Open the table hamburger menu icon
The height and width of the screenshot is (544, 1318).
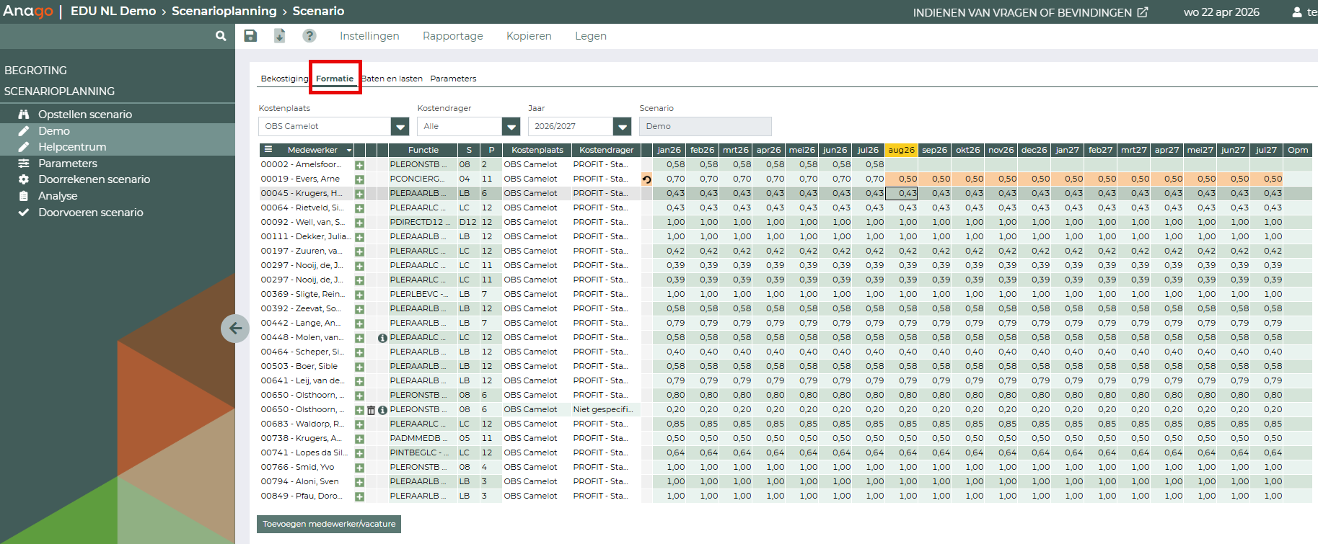[268, 150]
